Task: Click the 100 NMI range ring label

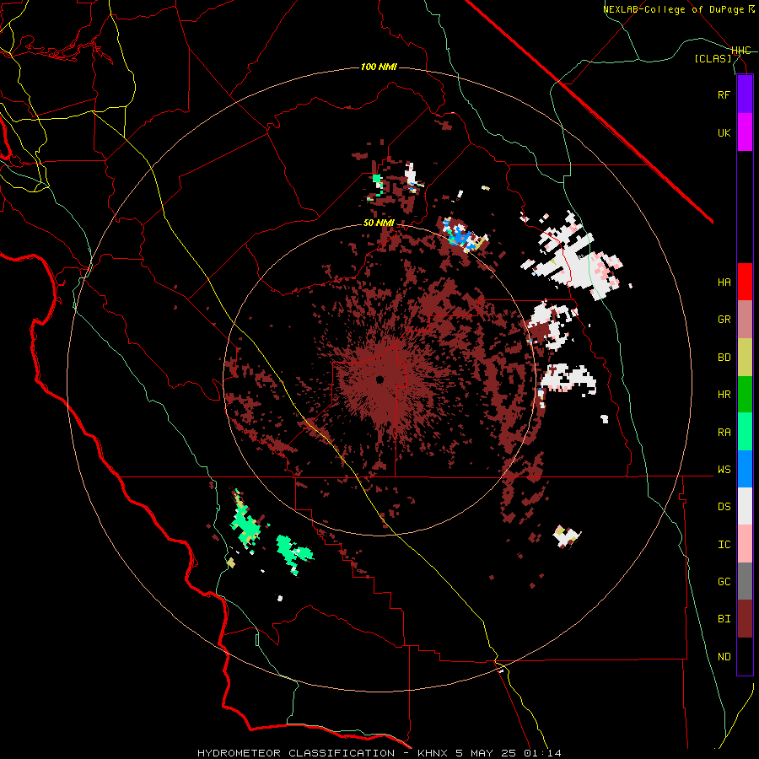Action: coord(379,67)
